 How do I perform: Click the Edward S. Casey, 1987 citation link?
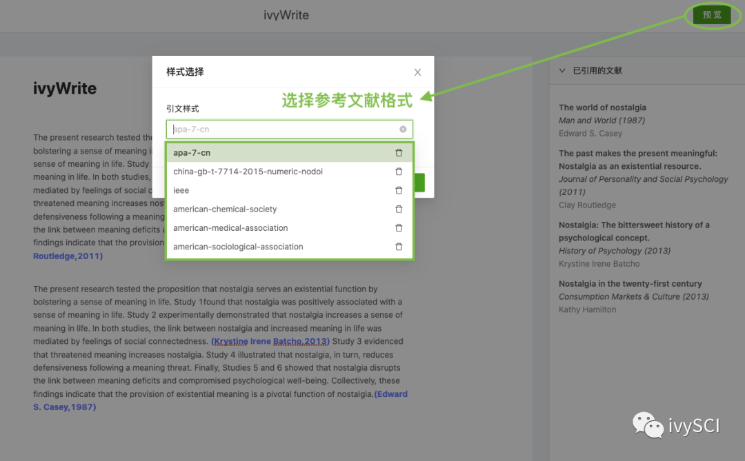[x=221, y=400]
